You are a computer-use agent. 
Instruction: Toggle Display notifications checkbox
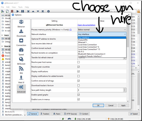pyautogui.click(x=79, y=71)
